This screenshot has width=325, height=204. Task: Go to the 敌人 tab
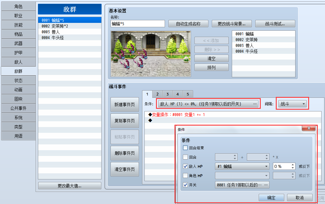tap(19, 62)
